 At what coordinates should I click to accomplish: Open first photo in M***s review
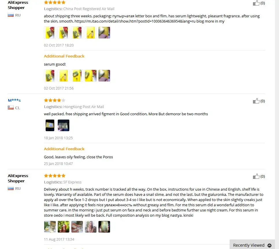[x=50, y=125]
